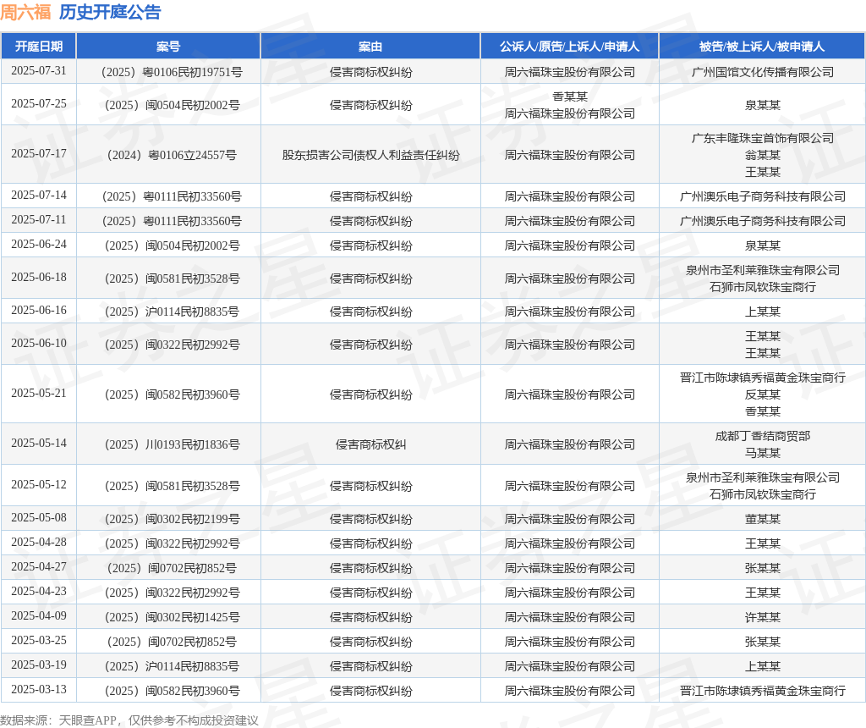Select date cell 2025-04-27
The image size is (866, 728).
coord(39,567)
